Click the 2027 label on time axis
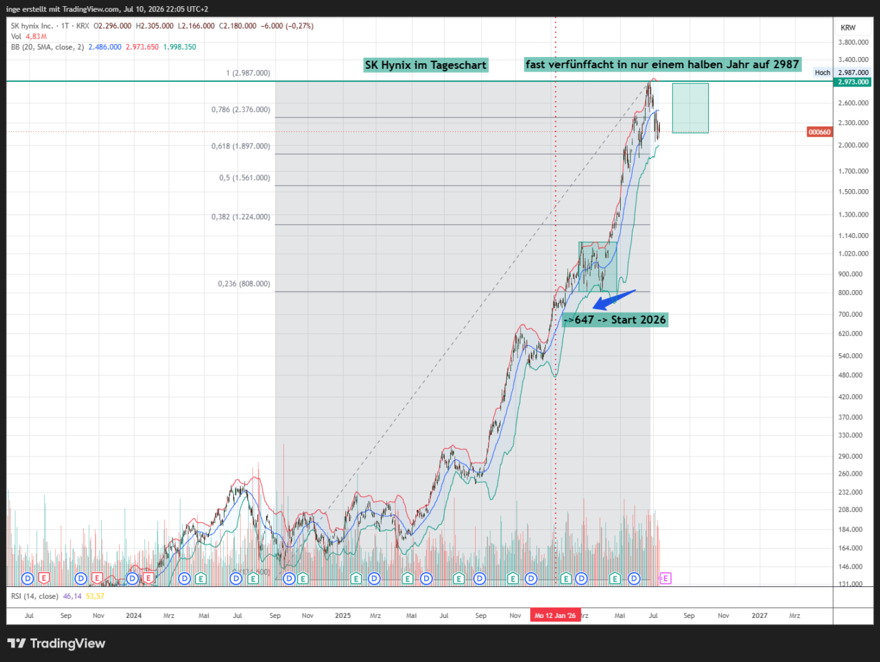The height and width of the screenshot is (662, 880). 760,615
